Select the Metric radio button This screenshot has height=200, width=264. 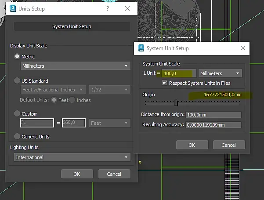17,56
